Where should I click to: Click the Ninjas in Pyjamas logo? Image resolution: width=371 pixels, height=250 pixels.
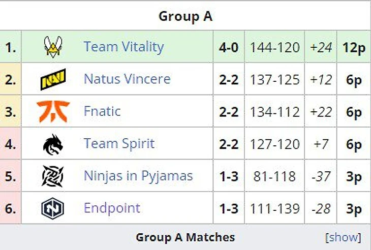(x=53, y=176)
